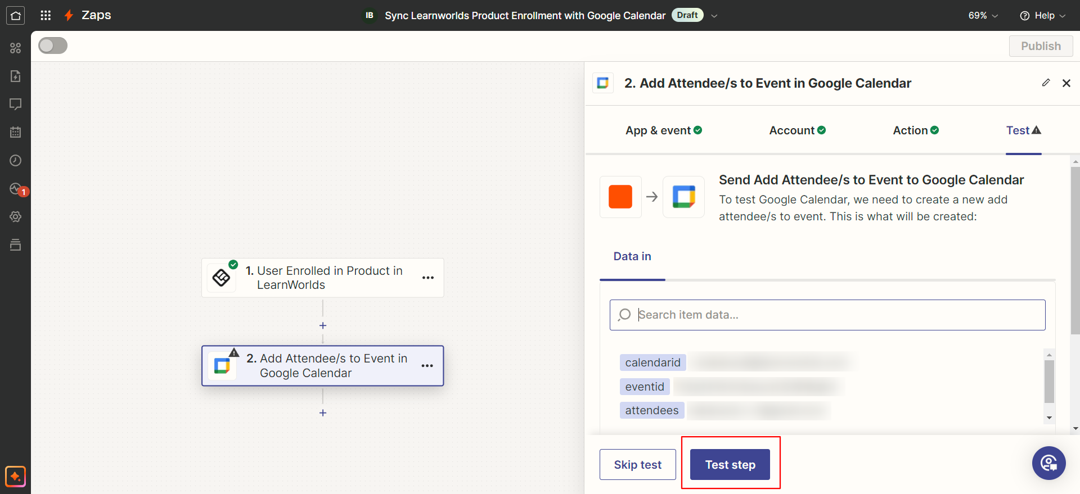Switch to the Action tab
The image size is (1080, 494).
(916, 130)
